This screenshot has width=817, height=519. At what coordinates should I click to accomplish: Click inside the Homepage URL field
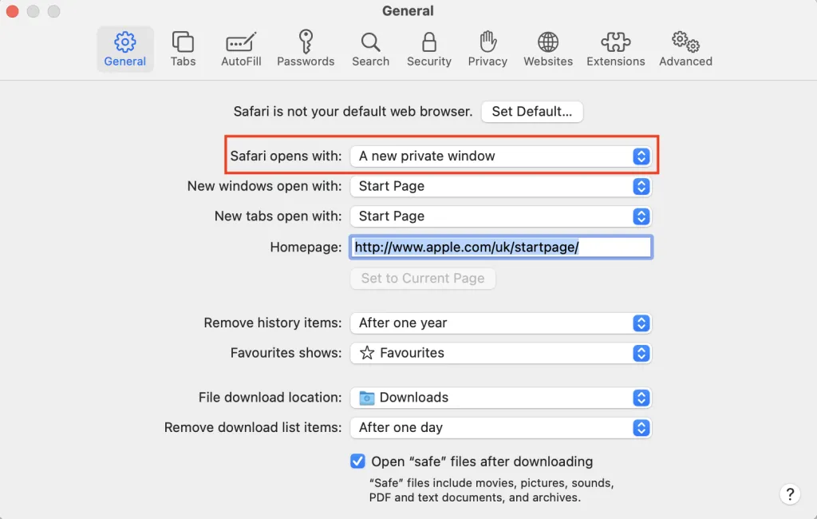501,247
